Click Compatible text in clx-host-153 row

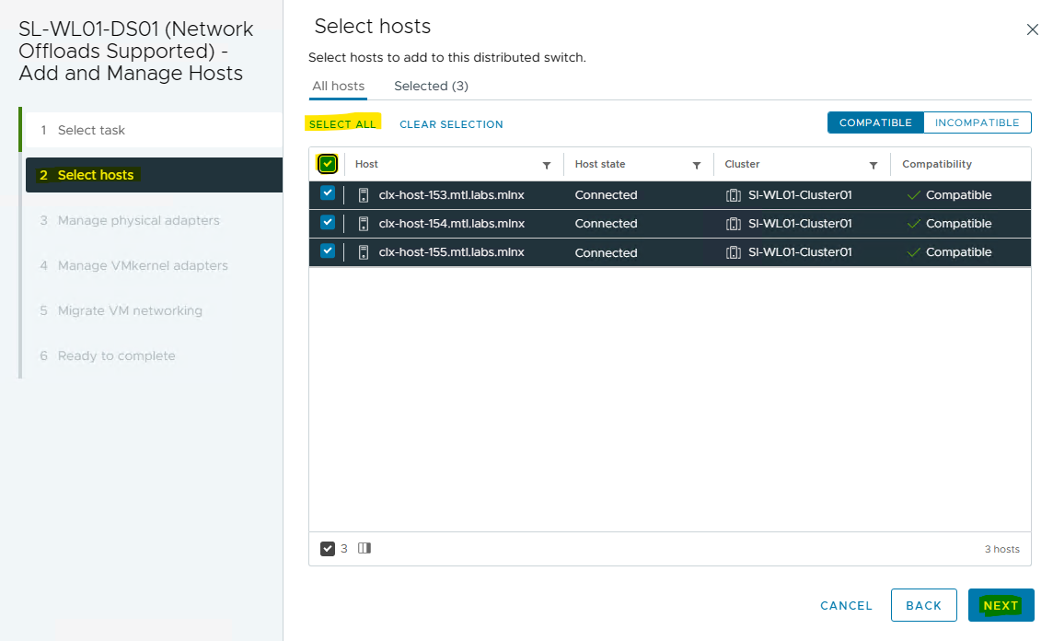[x=958, y=195]
